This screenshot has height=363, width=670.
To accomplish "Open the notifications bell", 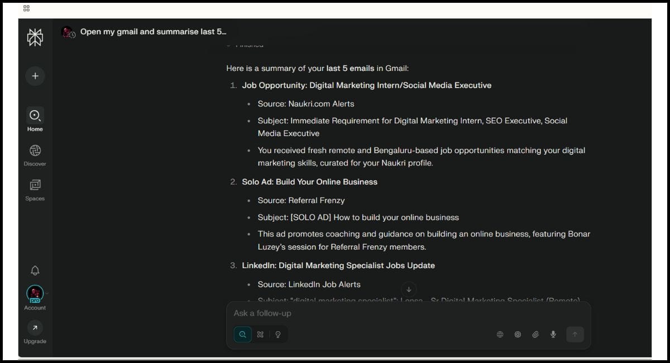I will (x=35, y=271).
